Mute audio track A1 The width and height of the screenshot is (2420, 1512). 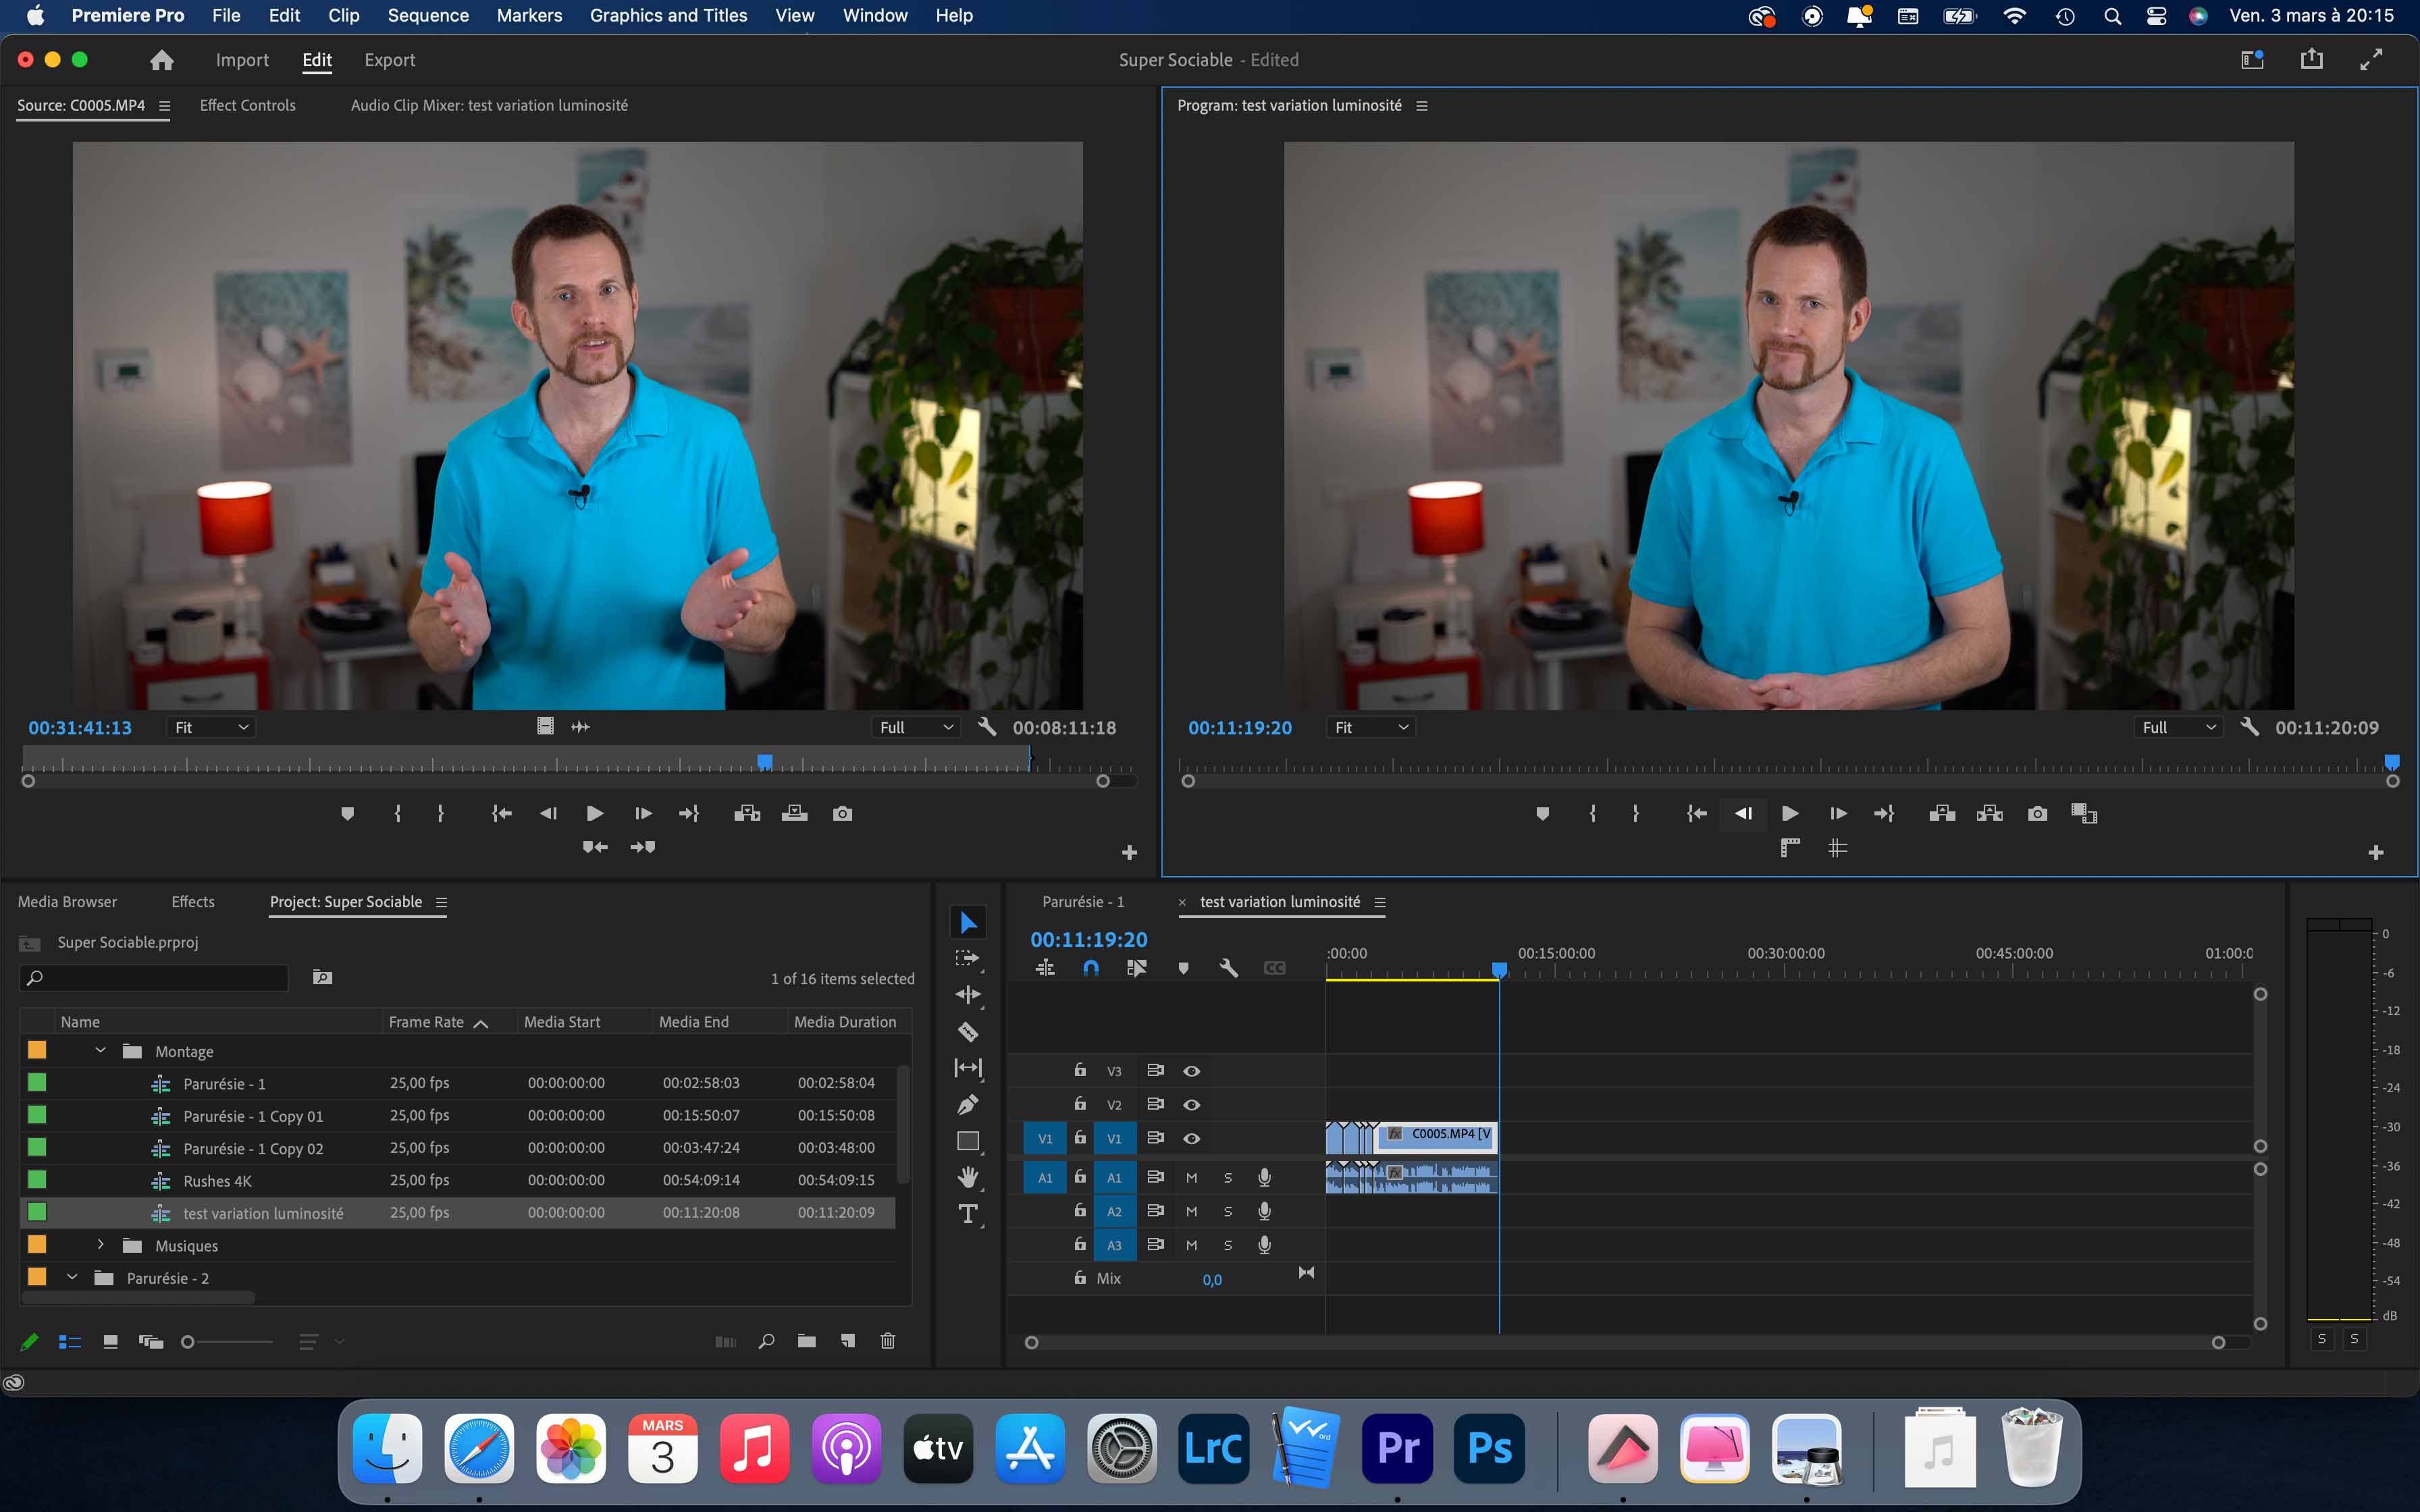tap(1191, 1178)
